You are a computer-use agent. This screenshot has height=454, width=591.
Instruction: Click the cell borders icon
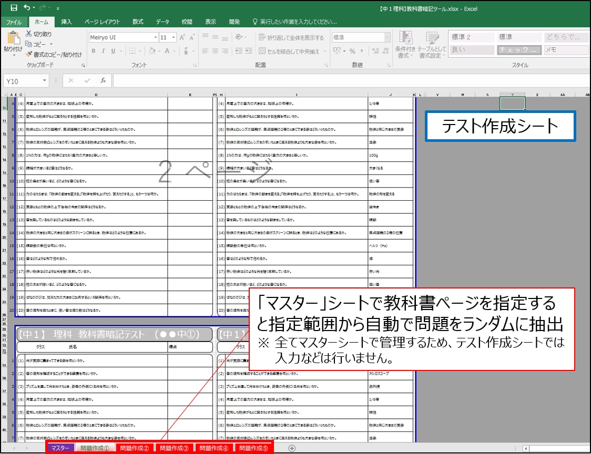coord(133,51)
